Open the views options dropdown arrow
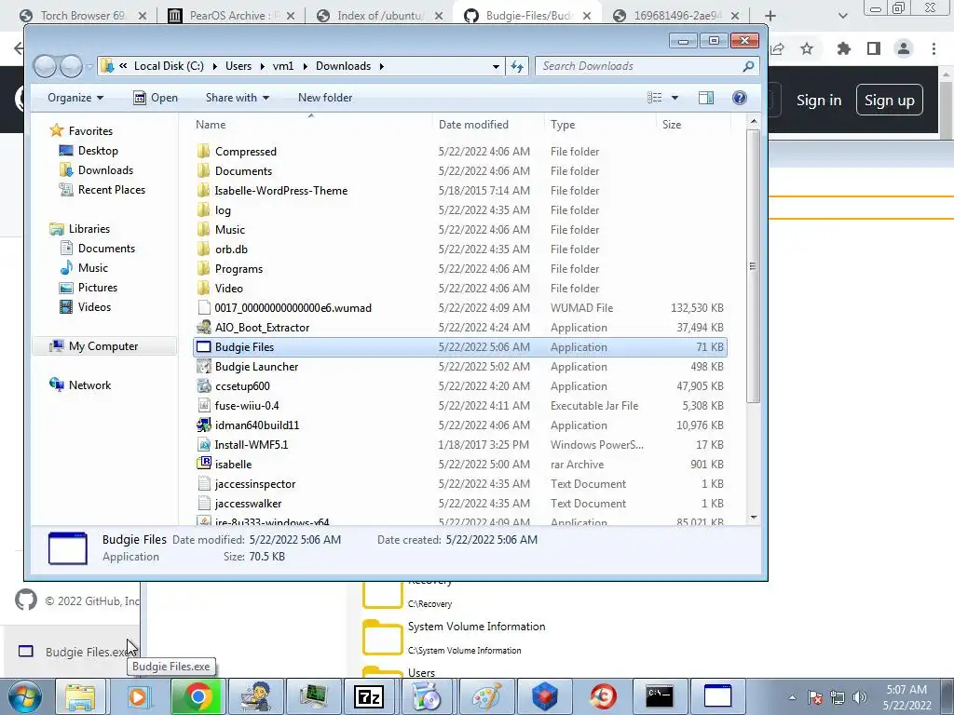 [x=675, y=98]
